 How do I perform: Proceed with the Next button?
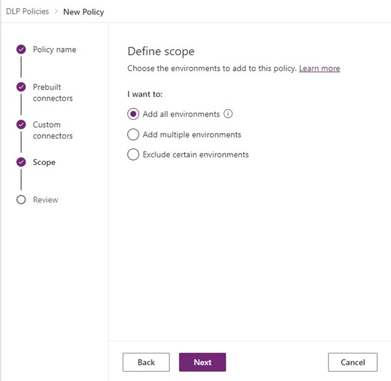202,362
